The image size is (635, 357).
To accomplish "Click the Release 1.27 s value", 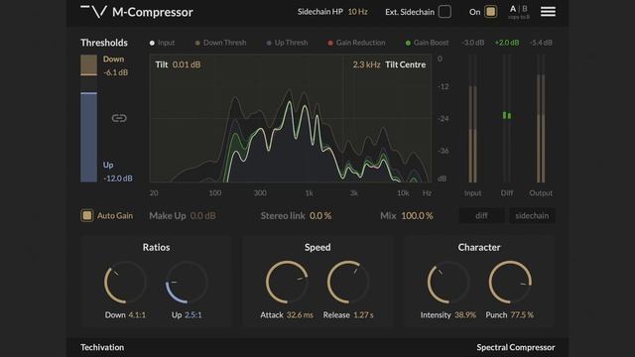I will [363, 315].
